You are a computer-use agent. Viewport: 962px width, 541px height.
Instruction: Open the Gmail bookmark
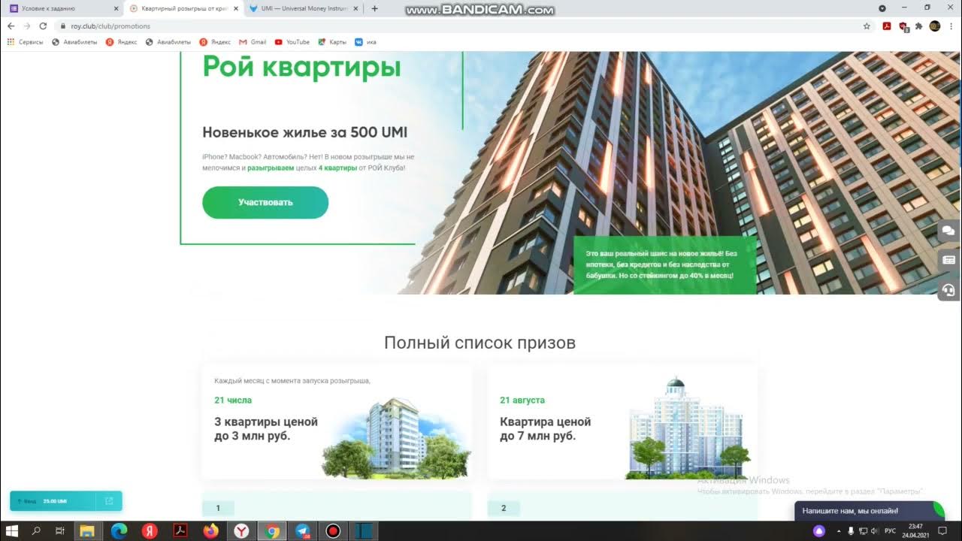click(253, 42)
